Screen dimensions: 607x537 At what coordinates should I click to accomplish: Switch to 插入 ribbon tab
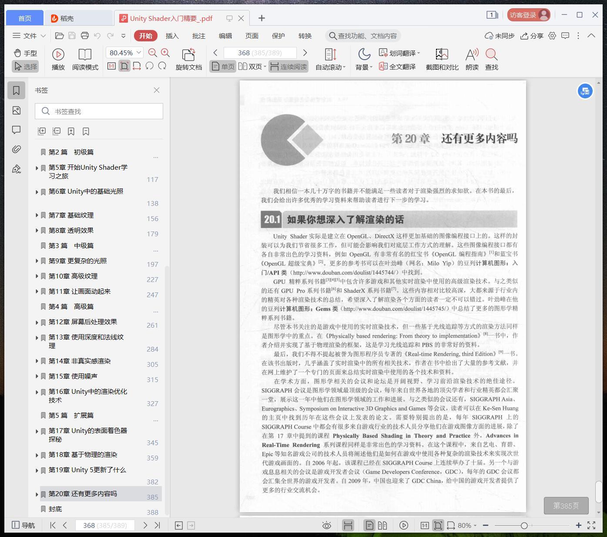tap(172, 36)
